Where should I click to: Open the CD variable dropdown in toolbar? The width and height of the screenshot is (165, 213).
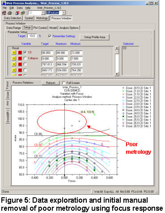[43, 13]
